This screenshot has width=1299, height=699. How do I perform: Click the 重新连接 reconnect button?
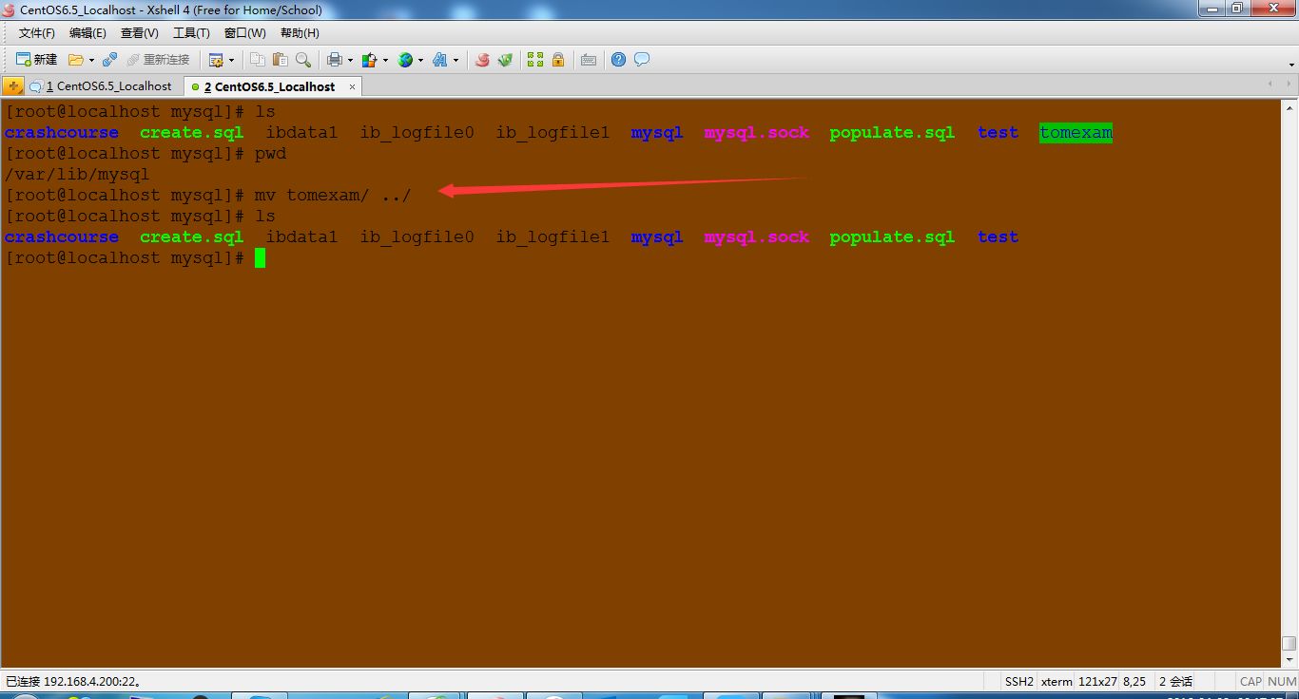158,60
